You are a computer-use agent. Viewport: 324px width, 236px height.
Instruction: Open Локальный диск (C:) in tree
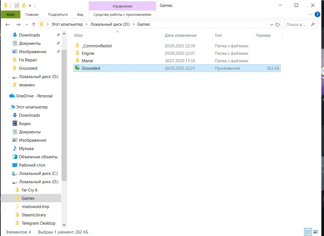38,173
